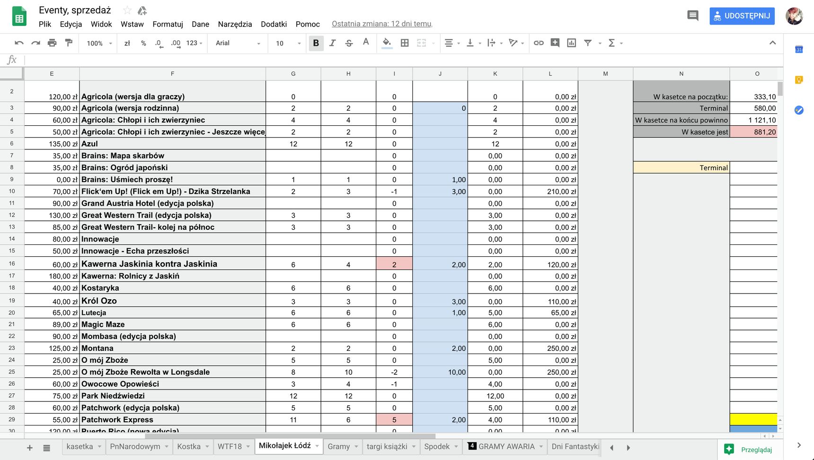This screenshot has width=814, height=460.
Task: Click the functions sigma icon
Action: click(615, 43)
